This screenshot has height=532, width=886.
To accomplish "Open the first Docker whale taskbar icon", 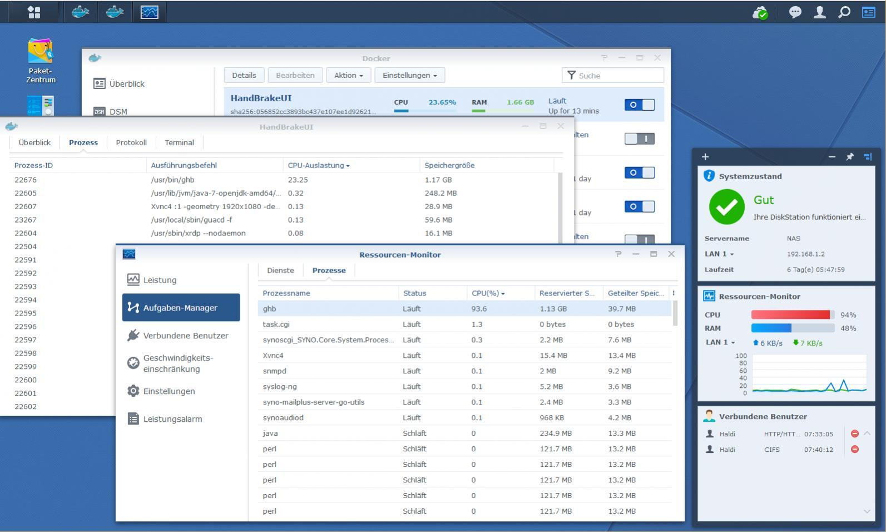I will pyautogui.click(x=81, y=12).
